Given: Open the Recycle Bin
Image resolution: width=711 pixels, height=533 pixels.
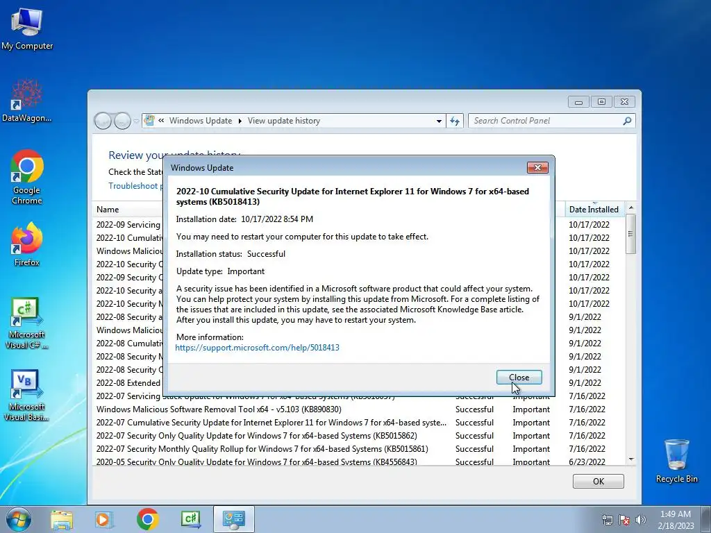Looking at the screenshot, I should tap(676, 461).
